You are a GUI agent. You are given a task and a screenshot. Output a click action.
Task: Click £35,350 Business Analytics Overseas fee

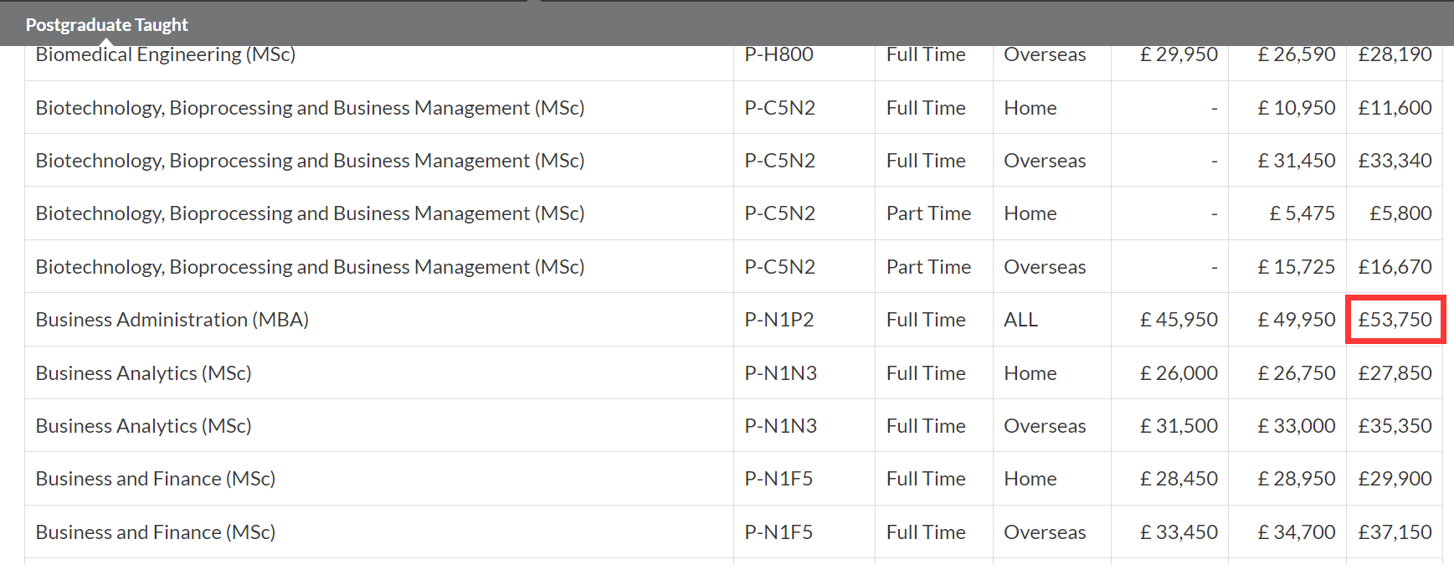pos(1395,426)
